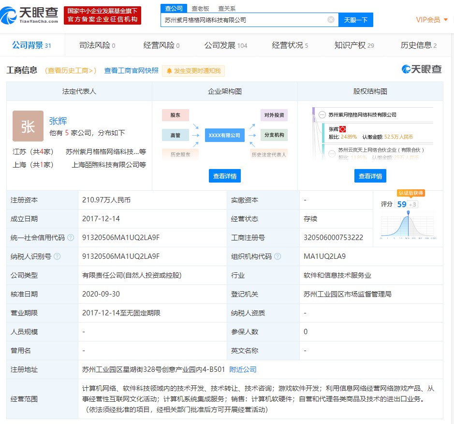454x424 pixels.
Task: Collapse the 苏州紫月格格网络科技有限公司 equity tree node
Action: [322, 115]
